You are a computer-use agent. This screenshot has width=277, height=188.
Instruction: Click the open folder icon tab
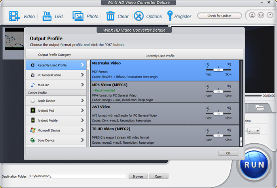[260, 108]
